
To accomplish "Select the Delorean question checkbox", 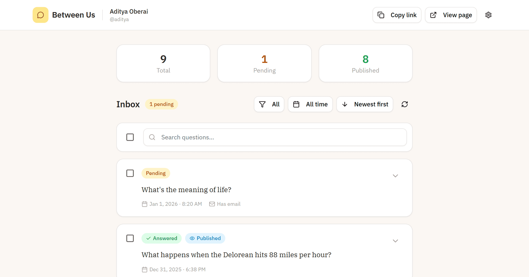I will [x=130, y=238].
